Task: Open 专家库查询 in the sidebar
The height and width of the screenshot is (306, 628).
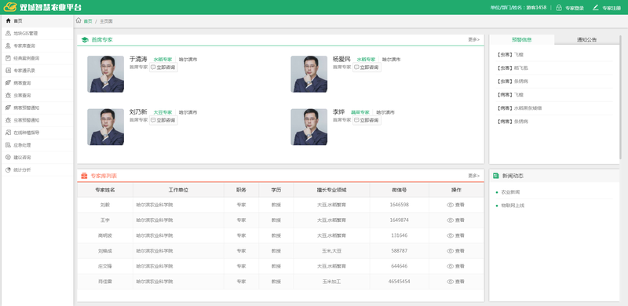Action: coord(37,46)
